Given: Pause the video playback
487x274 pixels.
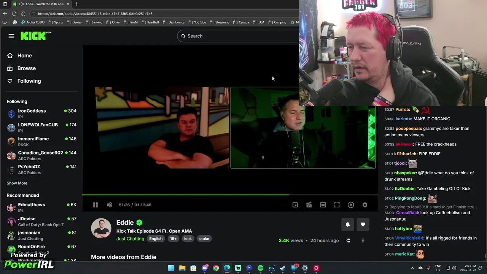Looking at the screenshot, I should pos(95,205).
